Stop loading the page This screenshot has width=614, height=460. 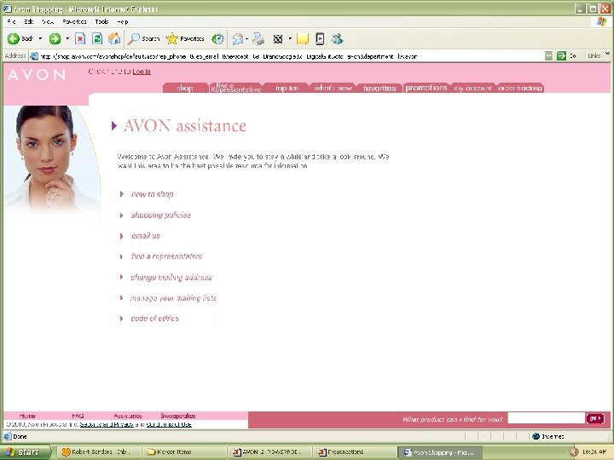pos(80,38)
